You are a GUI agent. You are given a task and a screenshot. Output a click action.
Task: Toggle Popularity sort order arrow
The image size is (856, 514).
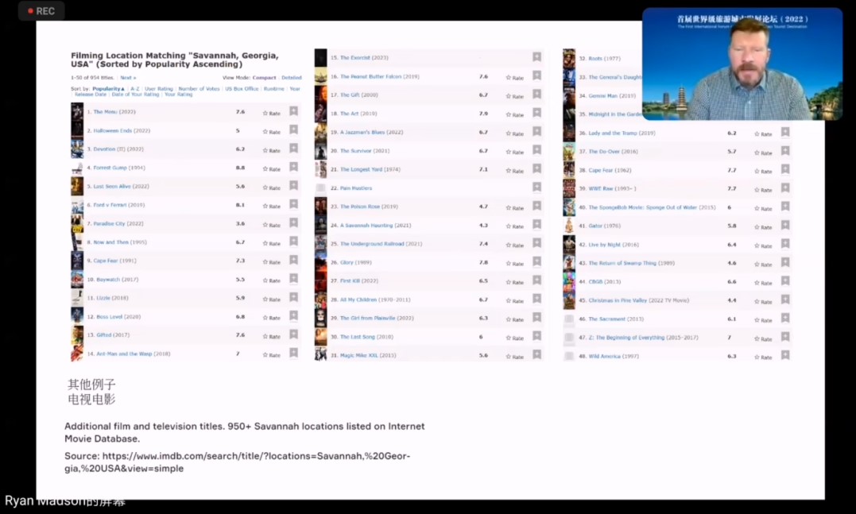(124, 89)
